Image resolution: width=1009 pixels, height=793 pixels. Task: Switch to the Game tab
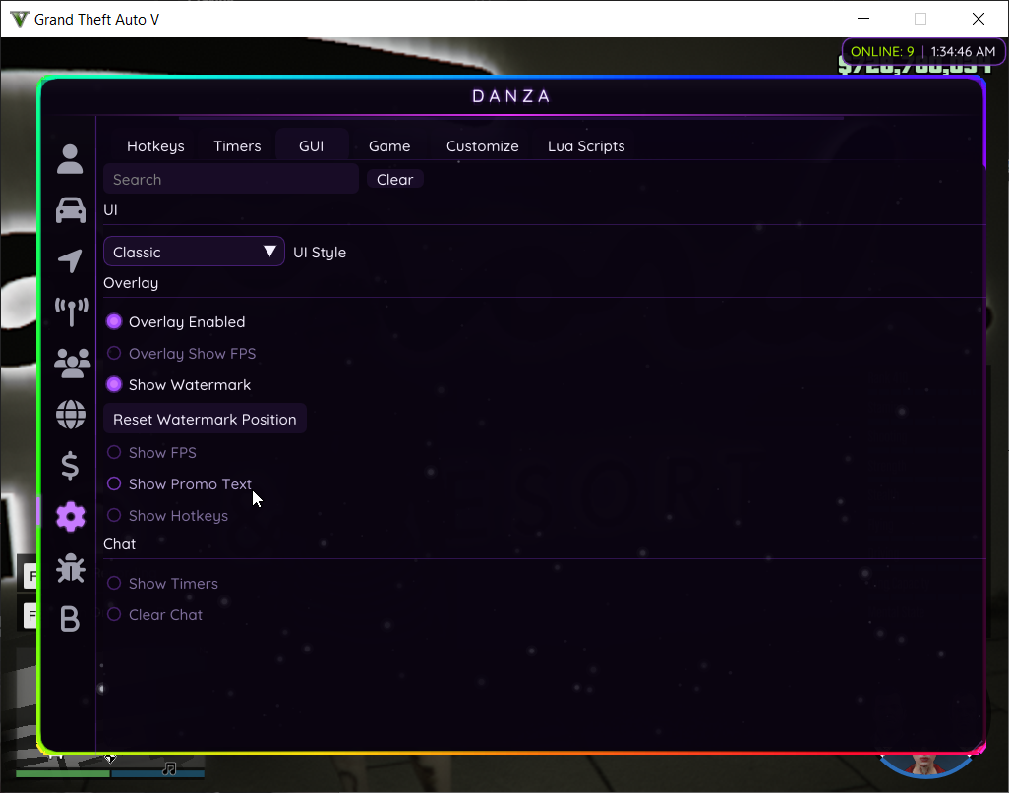389,146
